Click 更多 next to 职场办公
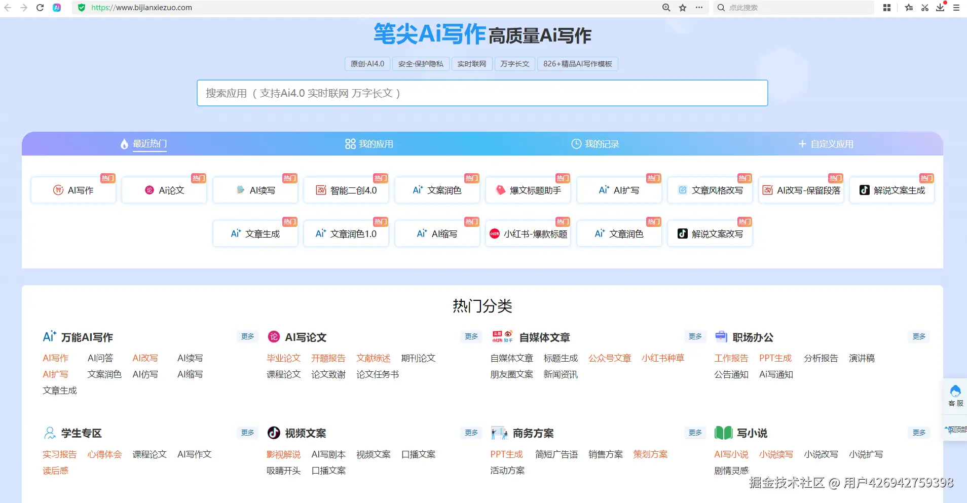967x503 pixels. (919, 336)
